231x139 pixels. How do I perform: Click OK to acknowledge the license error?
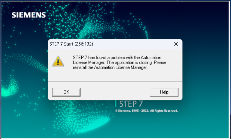tap(66, 92)
